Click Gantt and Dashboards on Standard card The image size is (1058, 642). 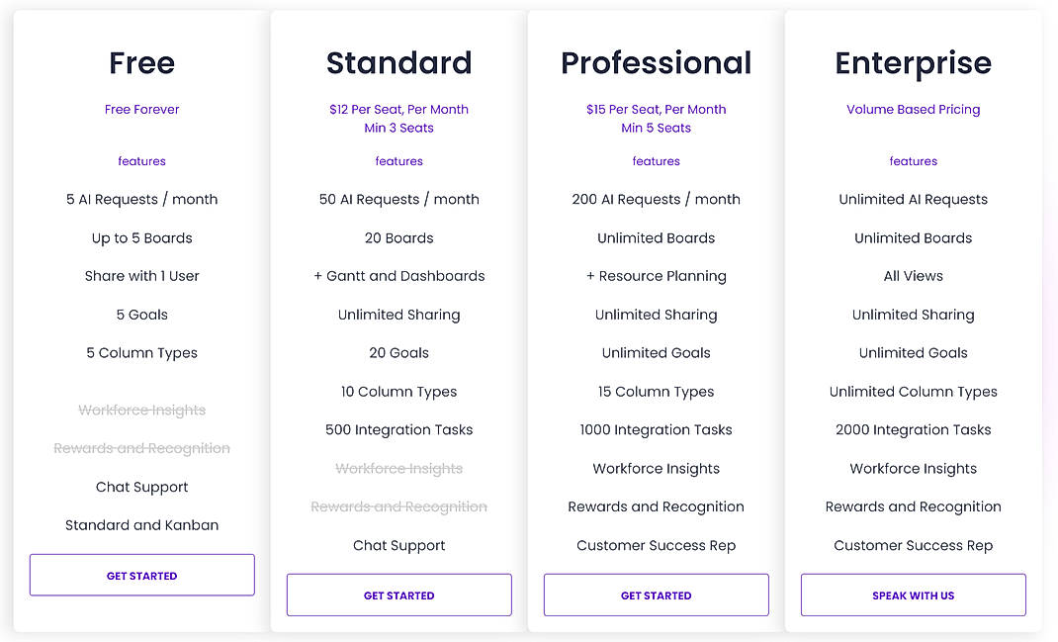[398, 276]
